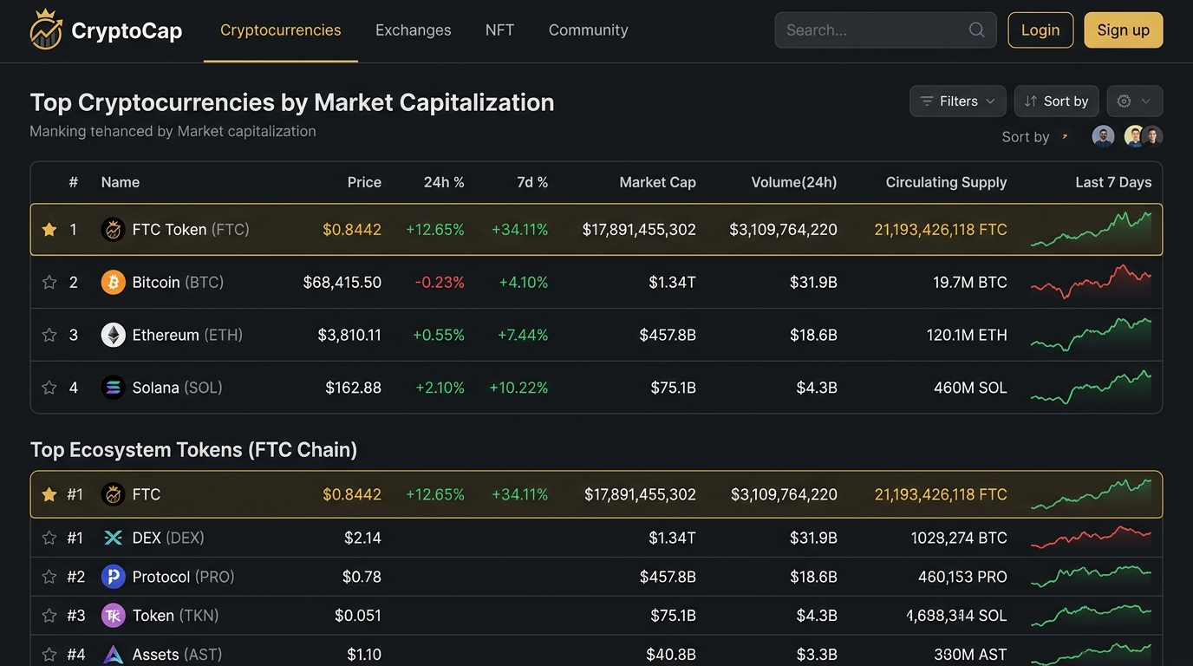Click Token (TKN) price $0.051

(358, 616)
